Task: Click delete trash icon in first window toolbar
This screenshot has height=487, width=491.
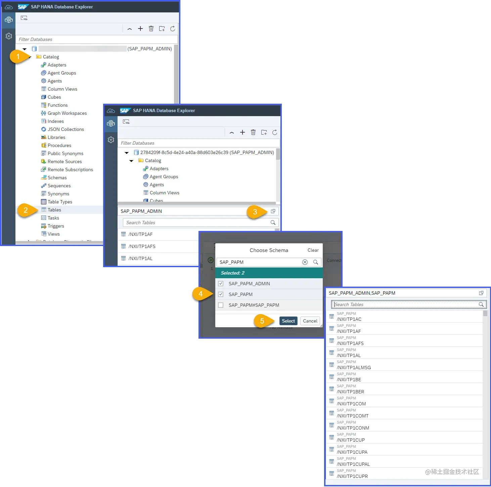Action: [x=151, y=29]
